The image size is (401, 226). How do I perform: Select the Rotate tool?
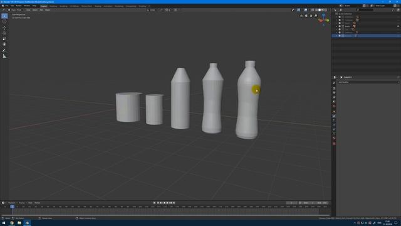4,33
